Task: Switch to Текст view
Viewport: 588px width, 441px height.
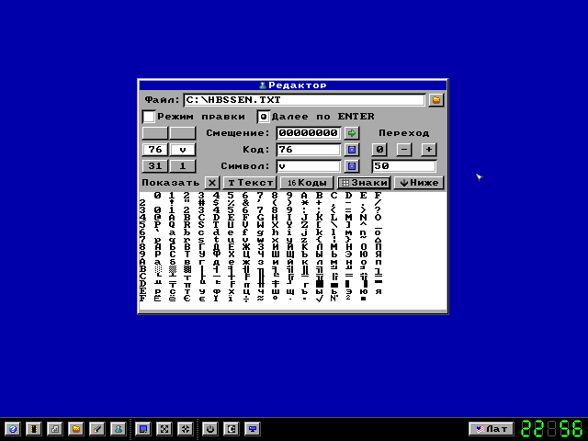Action: point(250,183)
